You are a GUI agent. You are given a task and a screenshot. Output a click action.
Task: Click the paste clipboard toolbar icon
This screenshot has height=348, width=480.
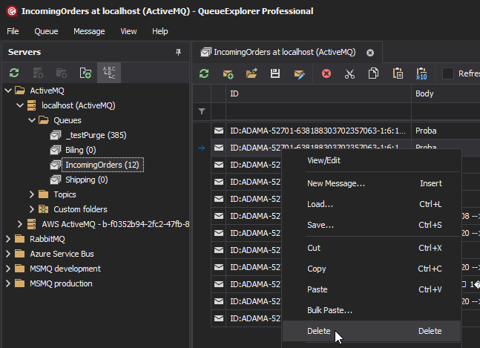(398, 73)
